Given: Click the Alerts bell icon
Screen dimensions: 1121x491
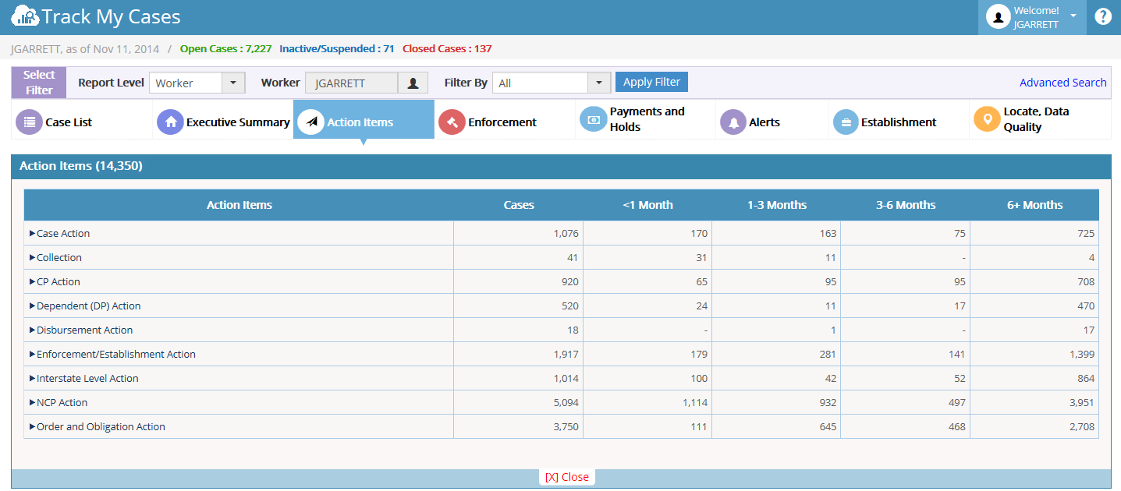Looking at the screenshot, I should coord(733,122).
